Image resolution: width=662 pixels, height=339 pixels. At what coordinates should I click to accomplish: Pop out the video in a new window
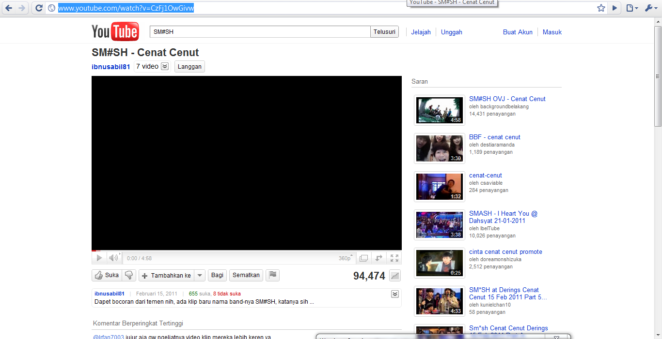click(x=364, y=258)
